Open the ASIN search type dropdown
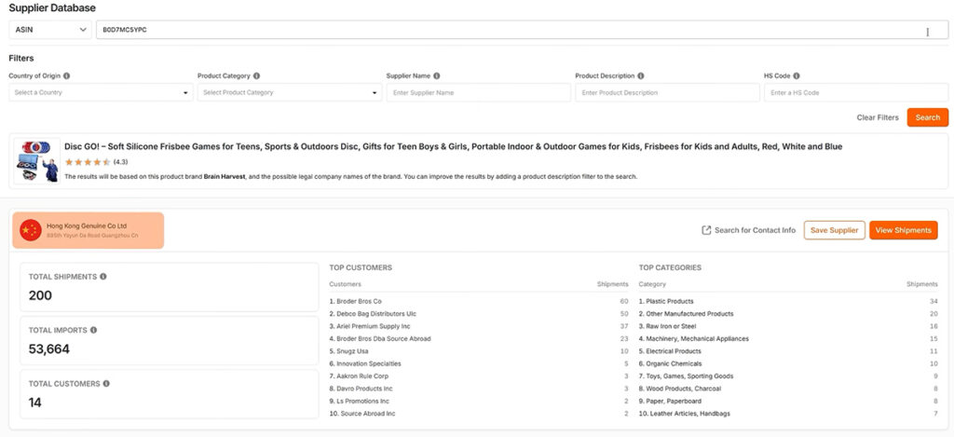 pyautogui.click(x=50, y=30)
